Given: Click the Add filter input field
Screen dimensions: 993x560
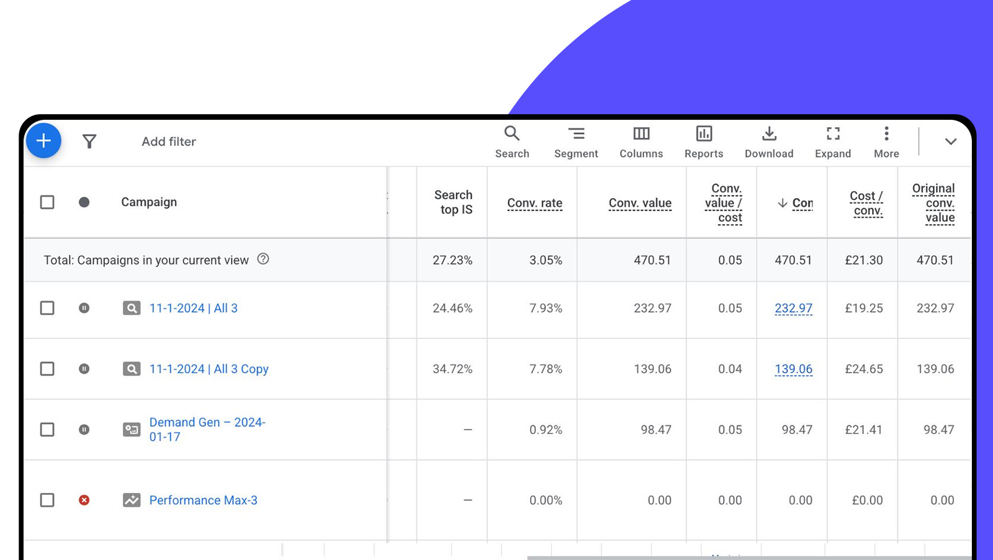Looking at the screenshot, I should point(169,142).
